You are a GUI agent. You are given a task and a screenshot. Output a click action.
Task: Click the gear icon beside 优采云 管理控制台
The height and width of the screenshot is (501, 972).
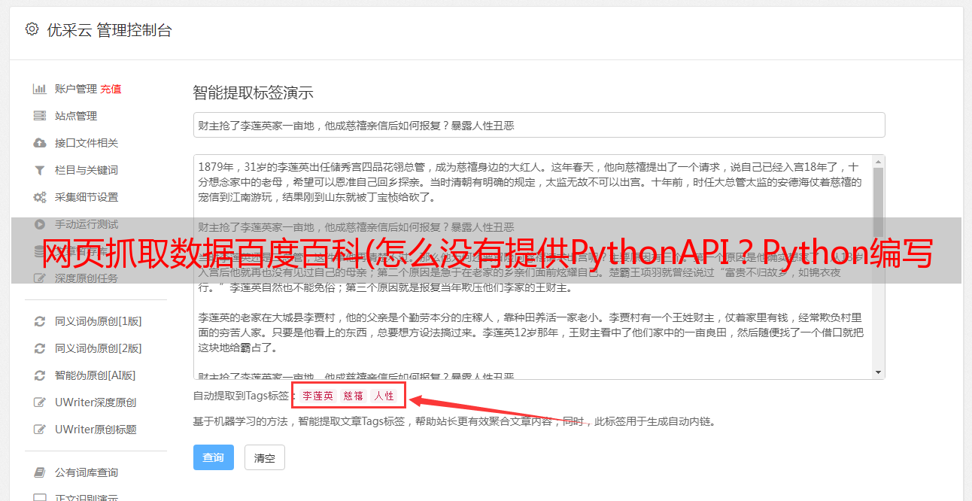tap(32, 29)
